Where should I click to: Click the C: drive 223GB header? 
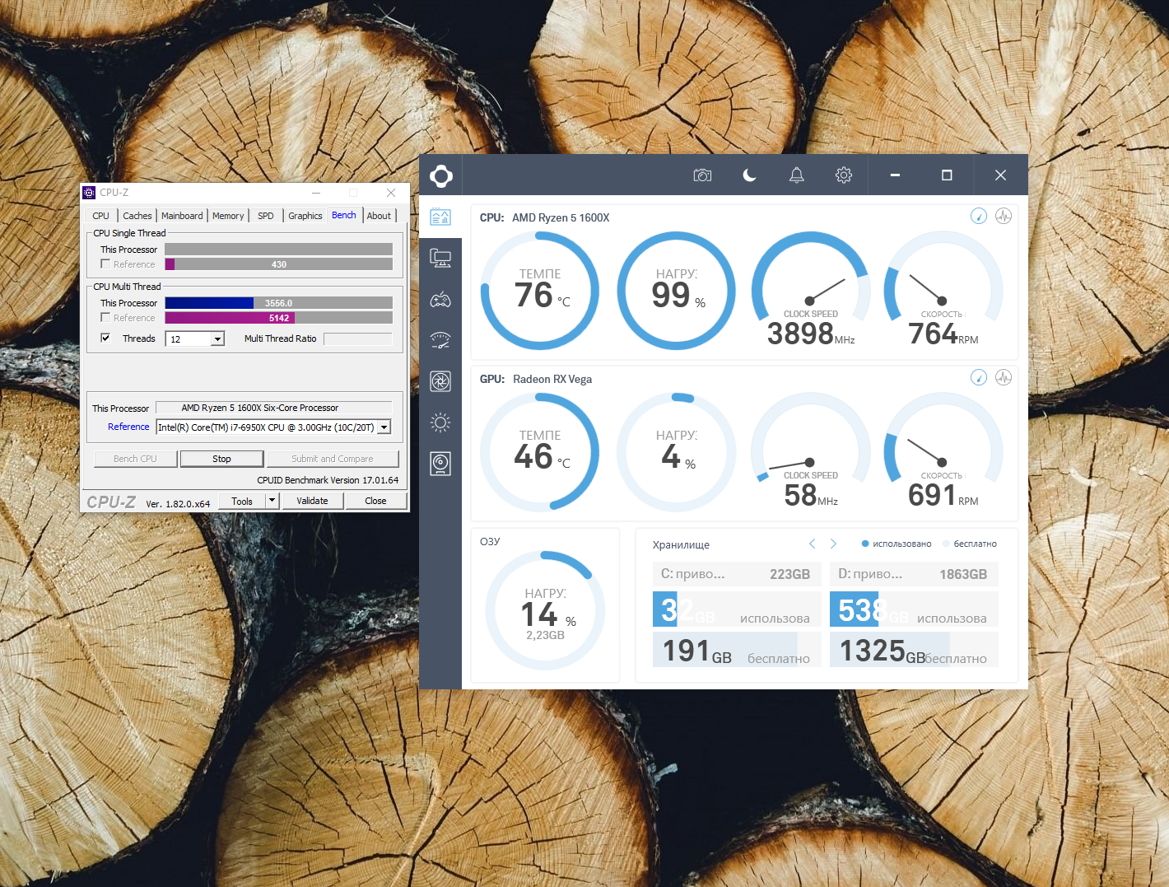pos(737,574)
